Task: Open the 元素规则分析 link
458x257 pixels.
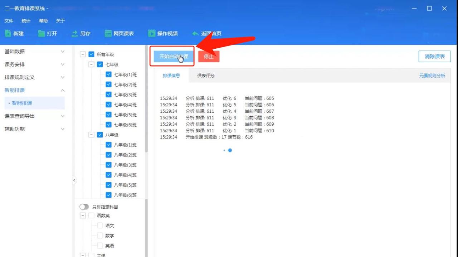Action: tap(432, 76)
